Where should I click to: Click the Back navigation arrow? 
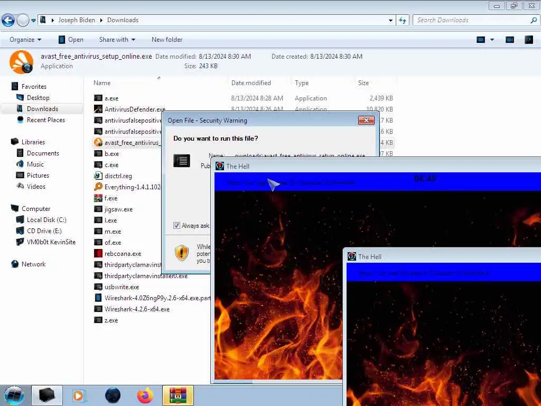(8, 21)
